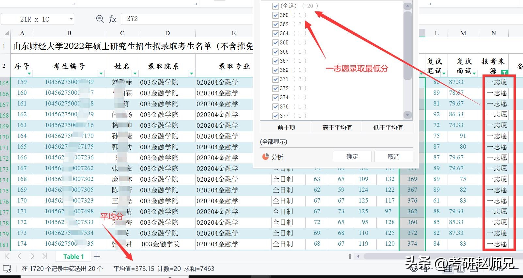Open the 姓名 column filter dropdown

tap(135, 74)
